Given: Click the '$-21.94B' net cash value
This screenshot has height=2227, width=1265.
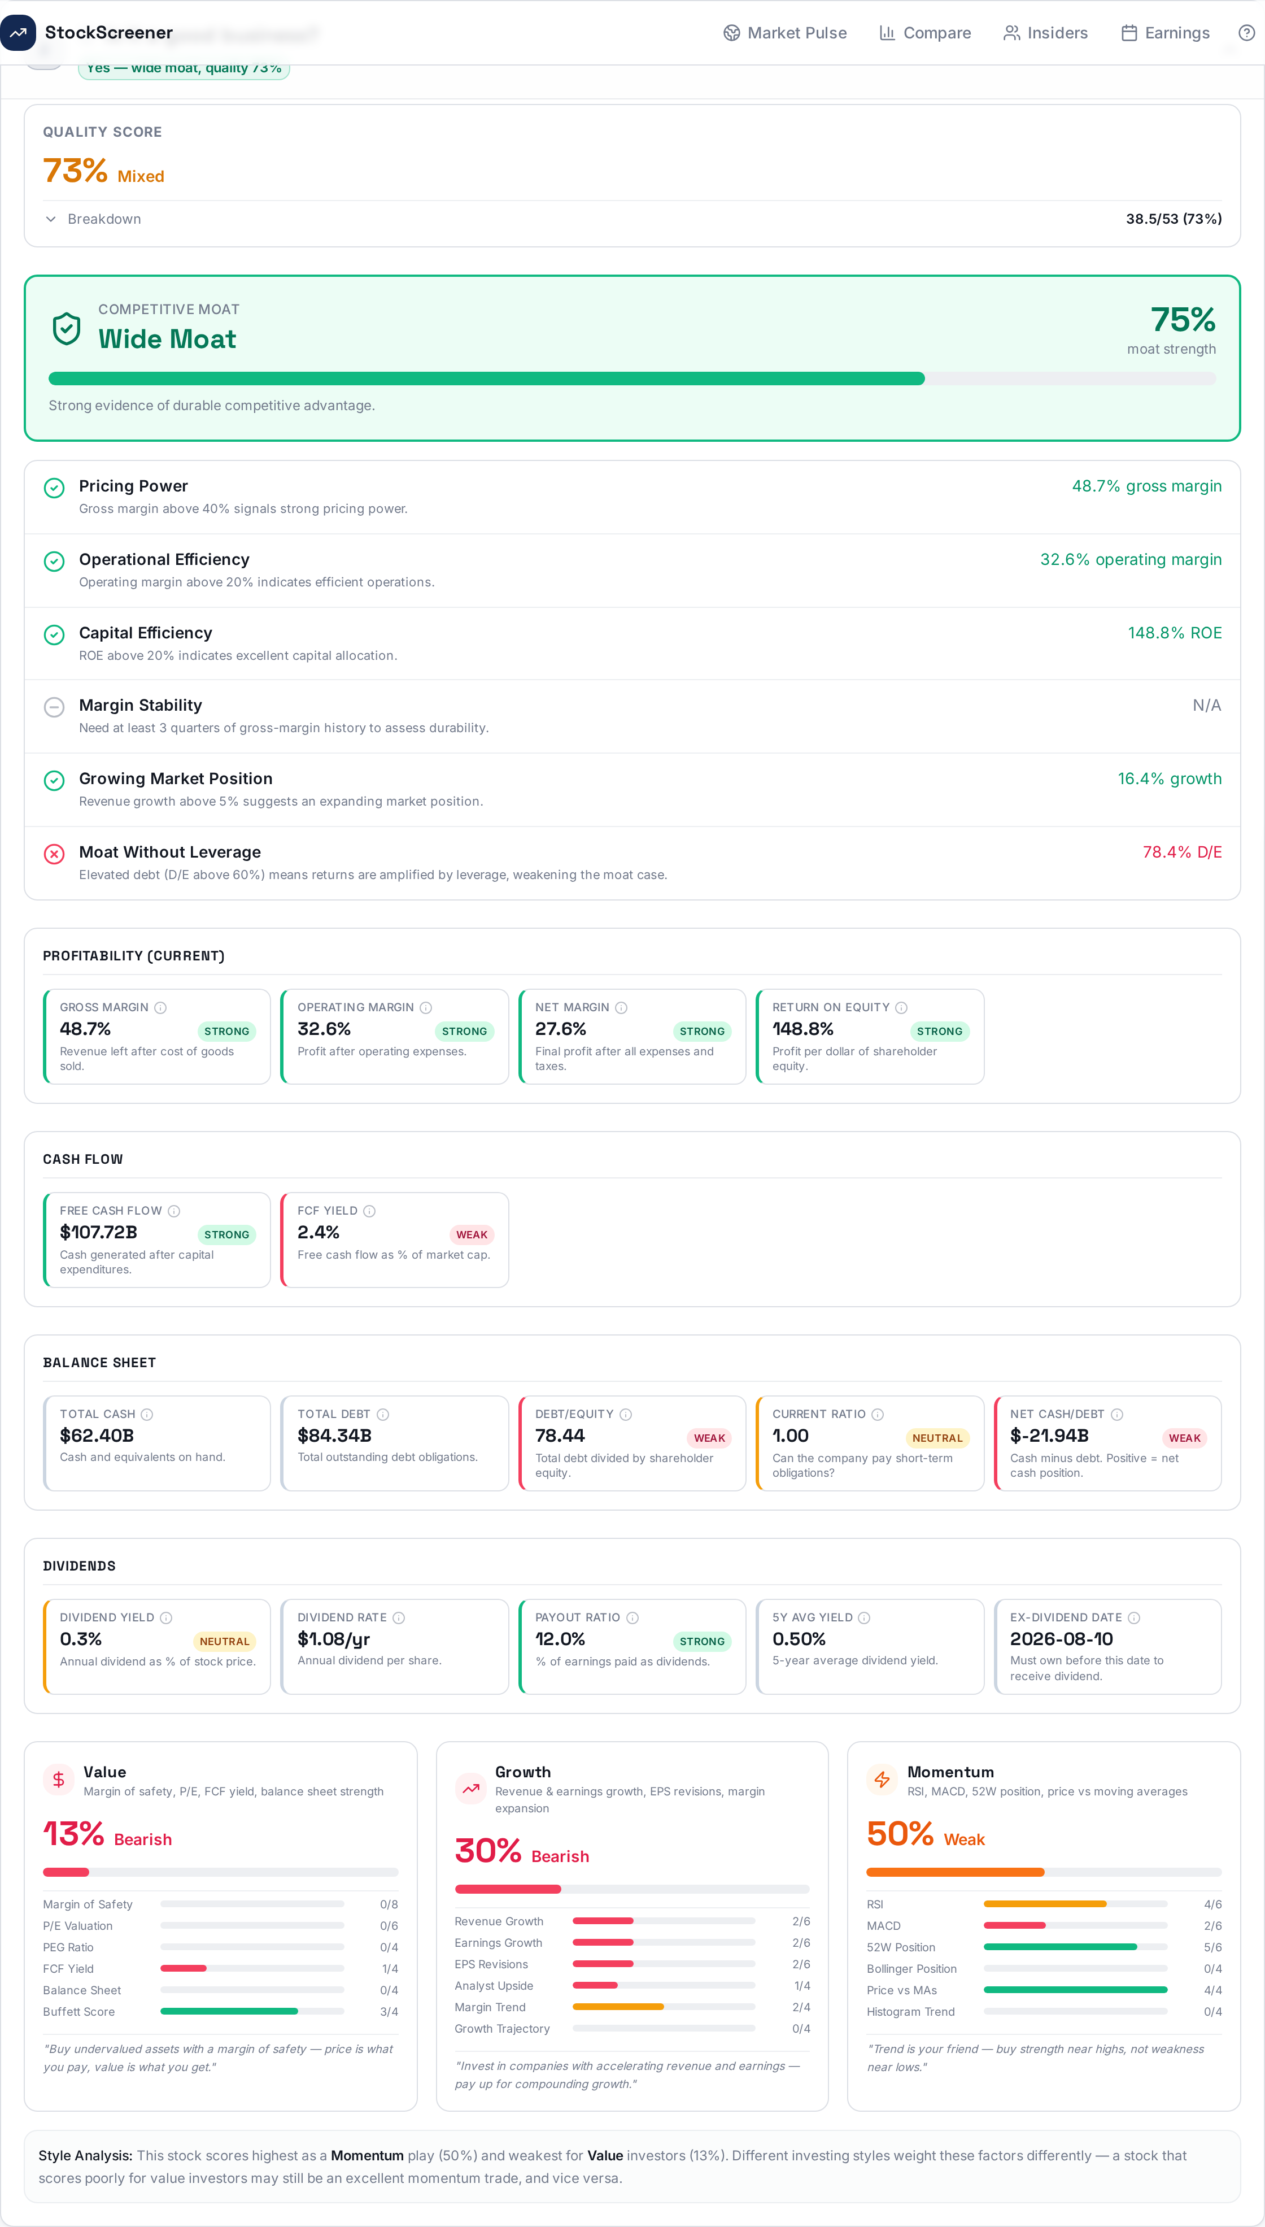Looking at the screenshot, I should [x=1049, y=1436].
